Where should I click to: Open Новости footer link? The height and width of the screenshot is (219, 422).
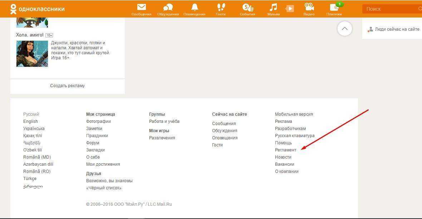tap(283, 157)
